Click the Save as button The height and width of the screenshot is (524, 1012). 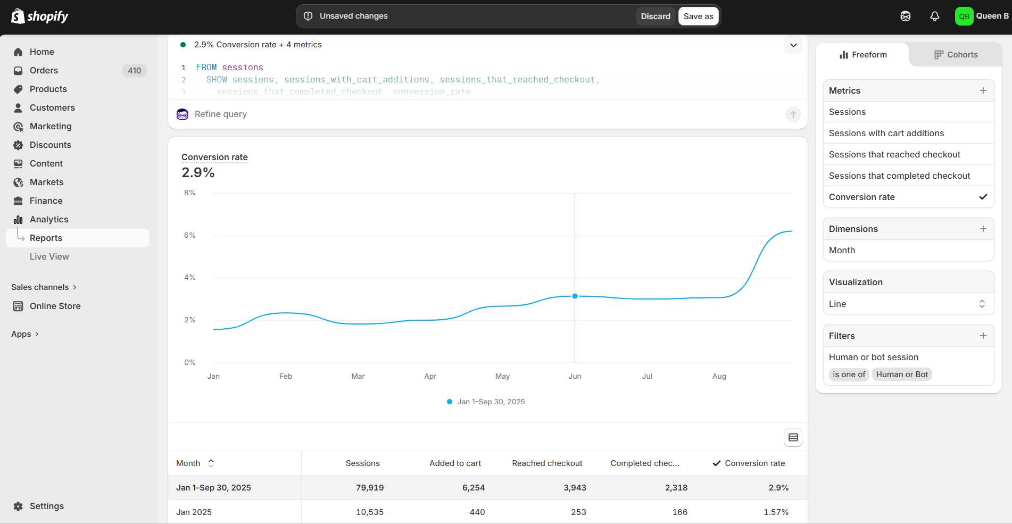[x=698, y=16]
